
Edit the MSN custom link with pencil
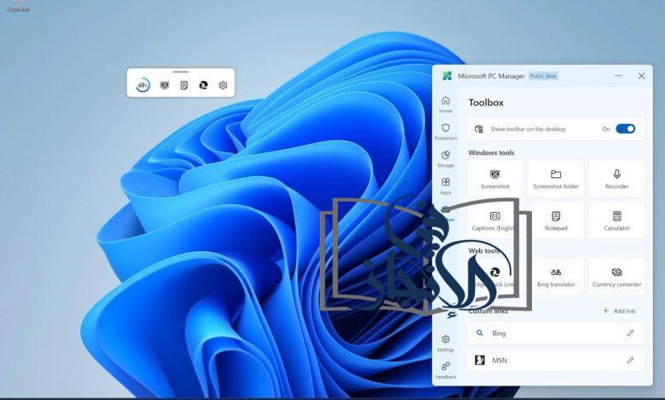pyautogui.click(x=630, y=360)
